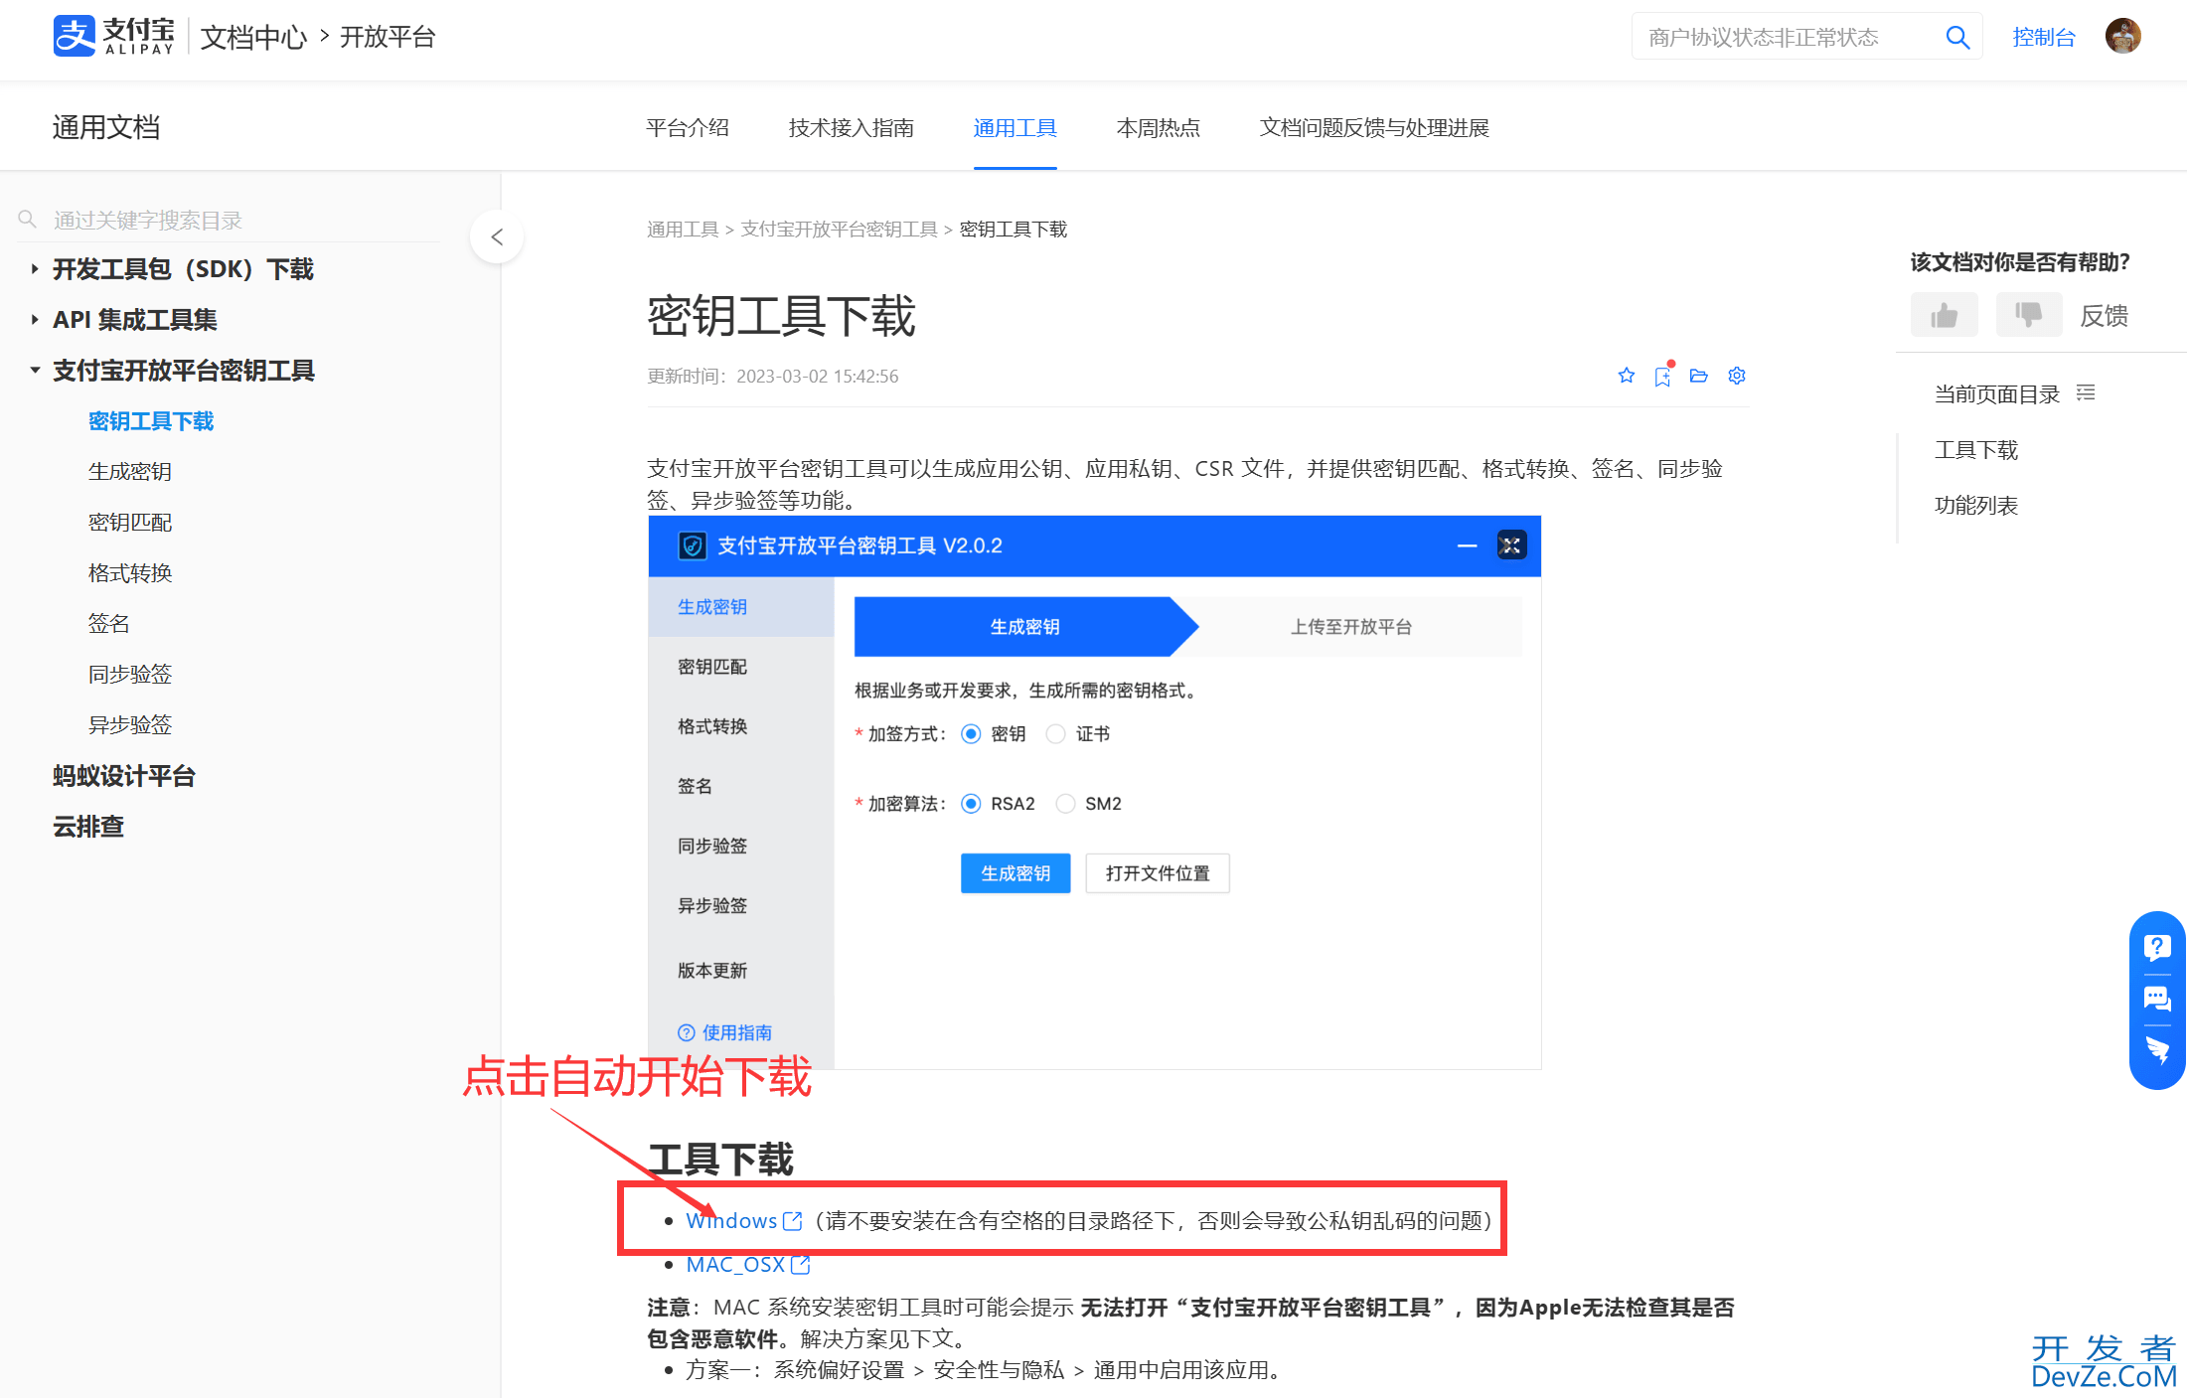Click the key tool screenshot image

click(1094, 792)
